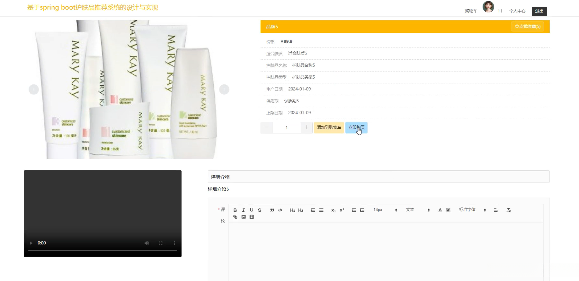Favorite the product via 点我收藏

pyautogui.click(x=528, y=27)
